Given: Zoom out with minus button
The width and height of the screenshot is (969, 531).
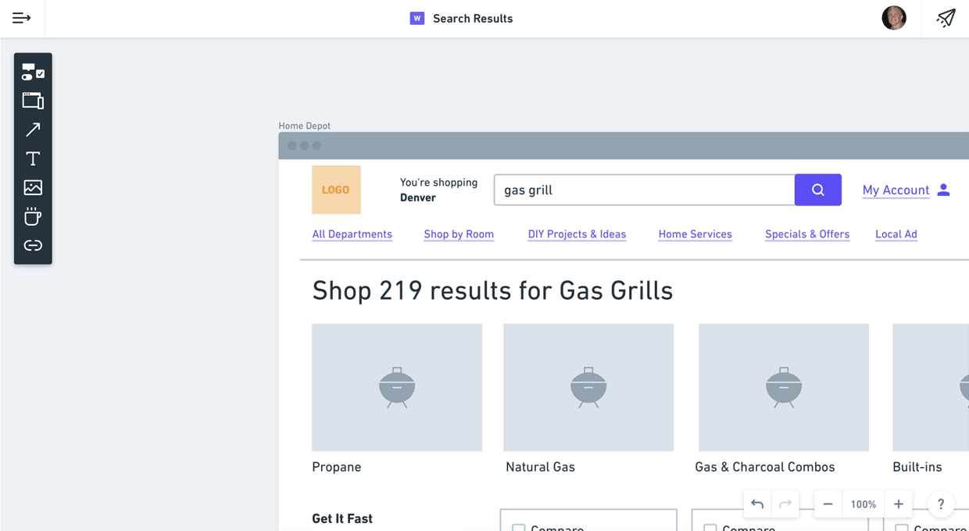Looking at the screenshot, I should 828,504.
